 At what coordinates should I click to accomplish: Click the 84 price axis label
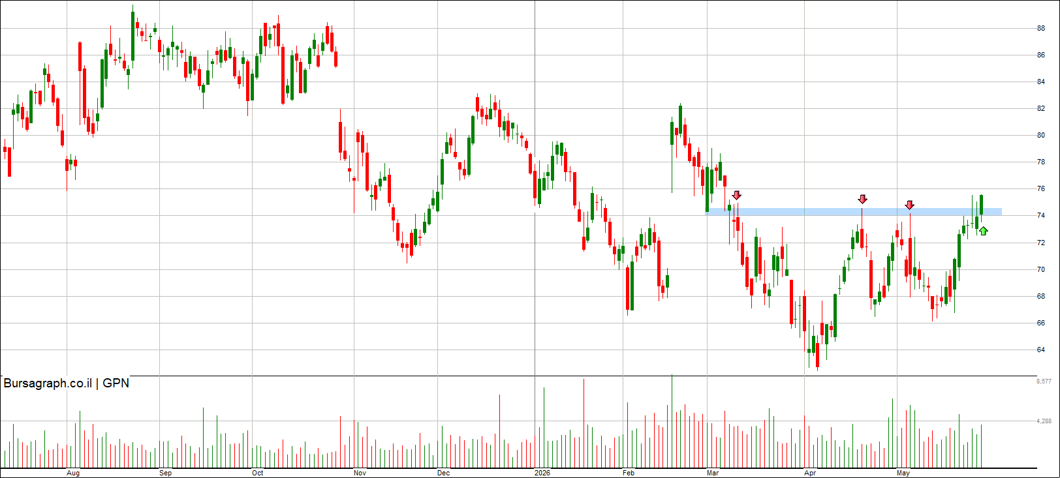(x=1041, y=82)
